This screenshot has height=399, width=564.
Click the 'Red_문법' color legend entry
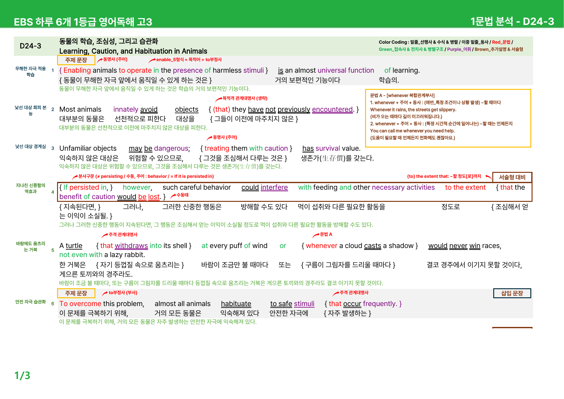click(501, 42)
